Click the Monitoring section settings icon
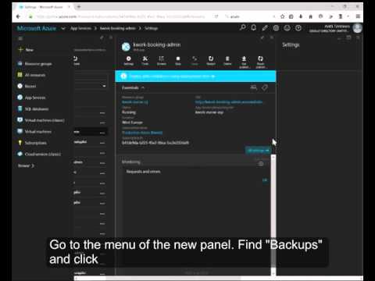The image size is (375, 281). pyautogui.click(x=261, y=163)
